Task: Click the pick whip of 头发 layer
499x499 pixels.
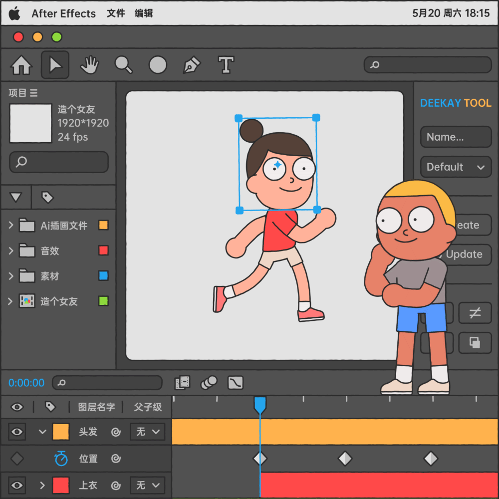Action: tap(116, 432)
